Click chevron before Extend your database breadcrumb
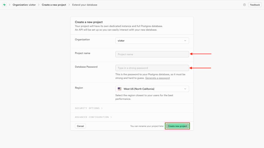 pyautogui.click(x=69, y=5)
